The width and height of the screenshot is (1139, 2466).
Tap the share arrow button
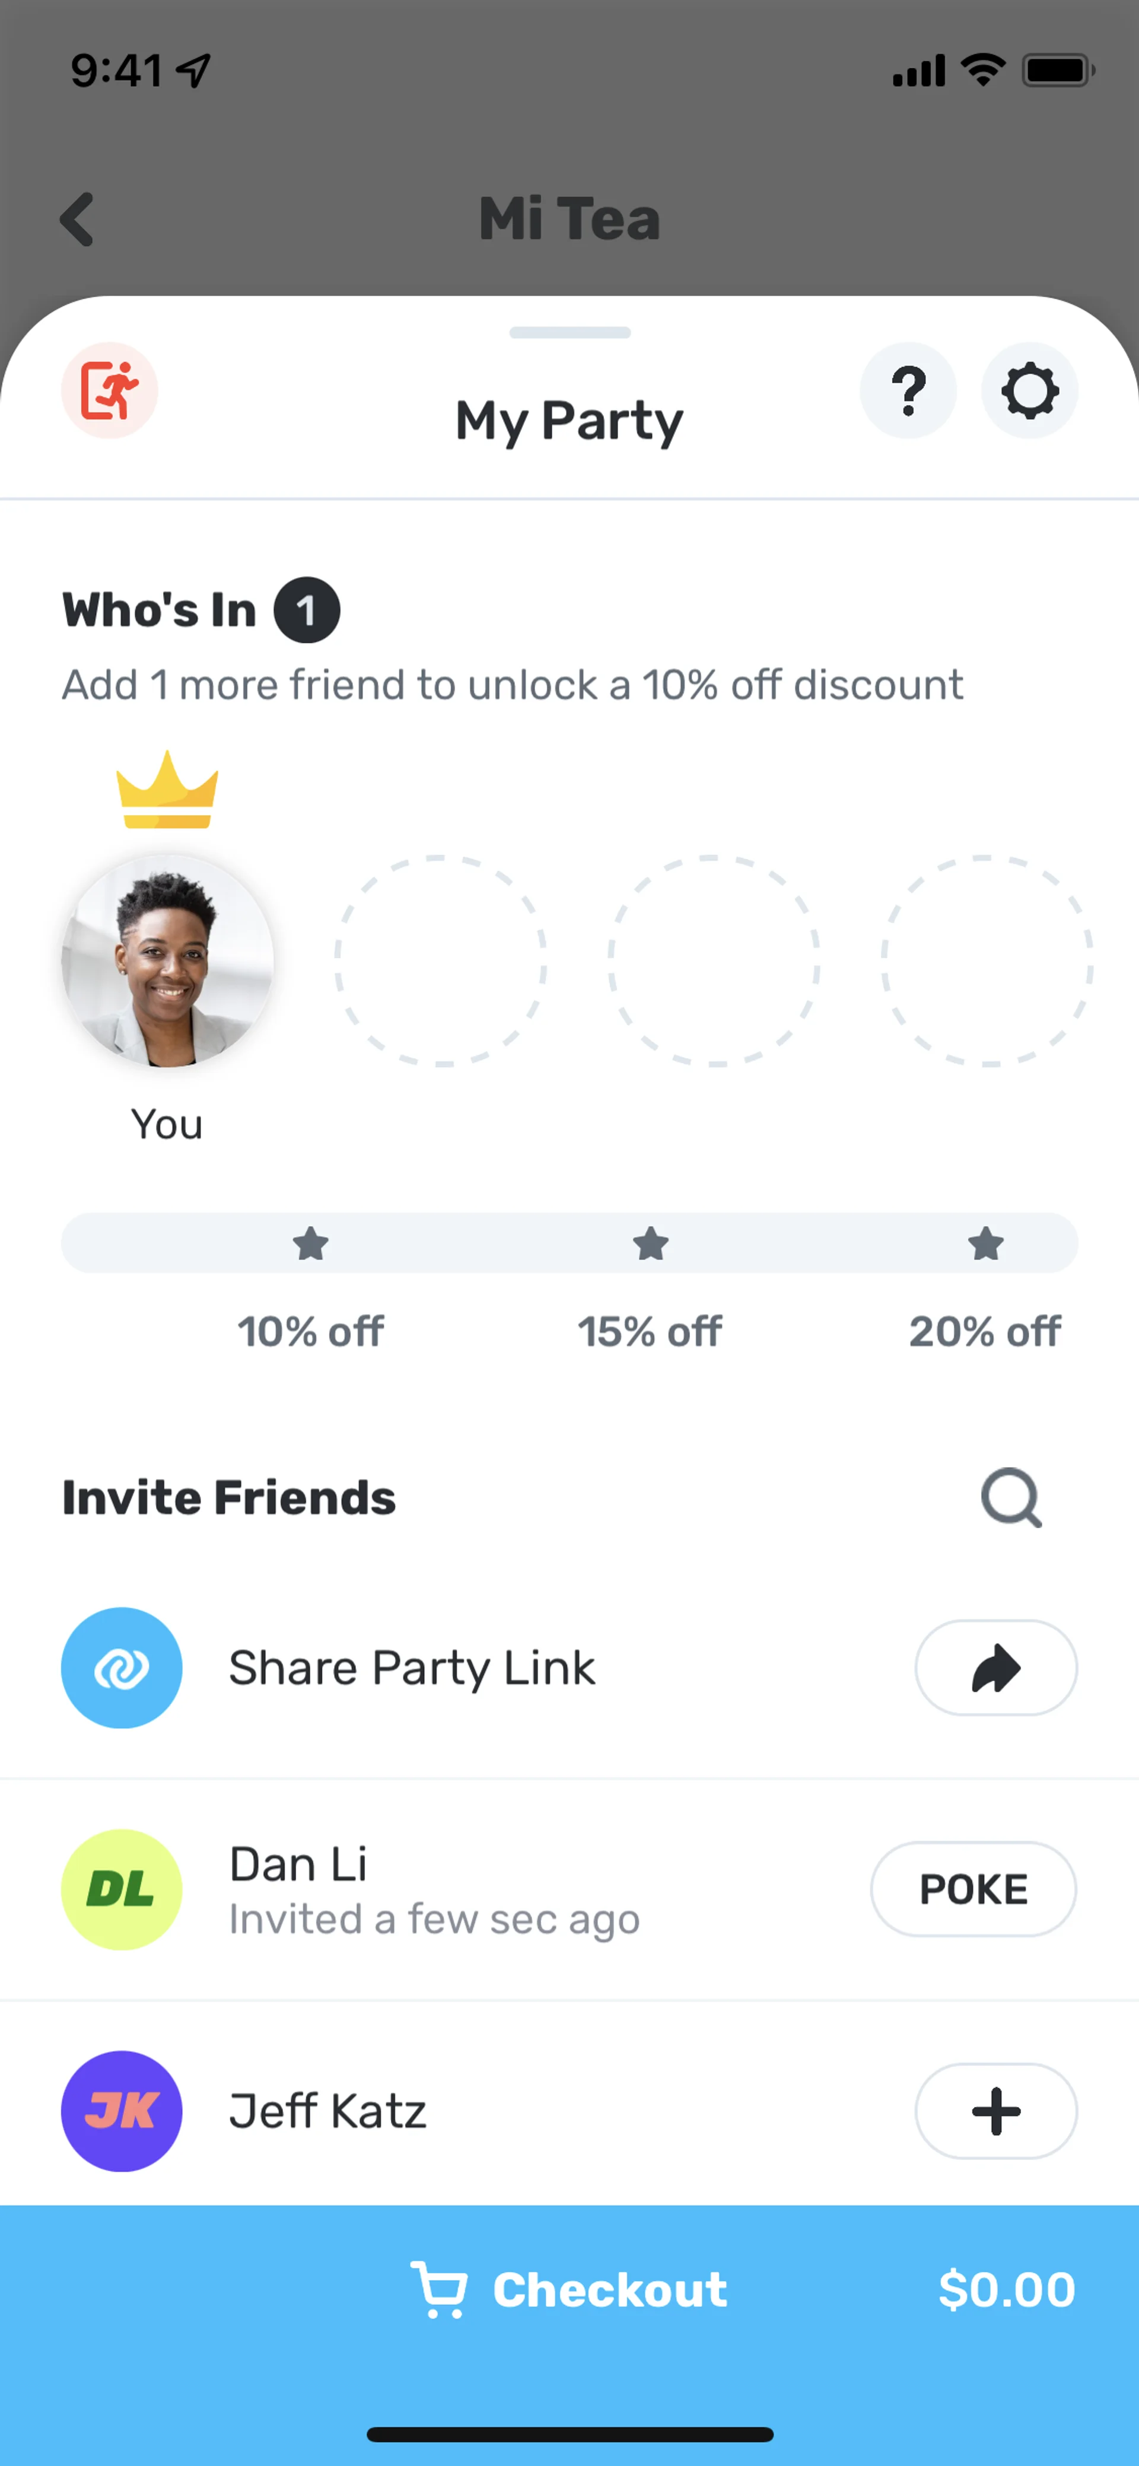point(995,1668)
